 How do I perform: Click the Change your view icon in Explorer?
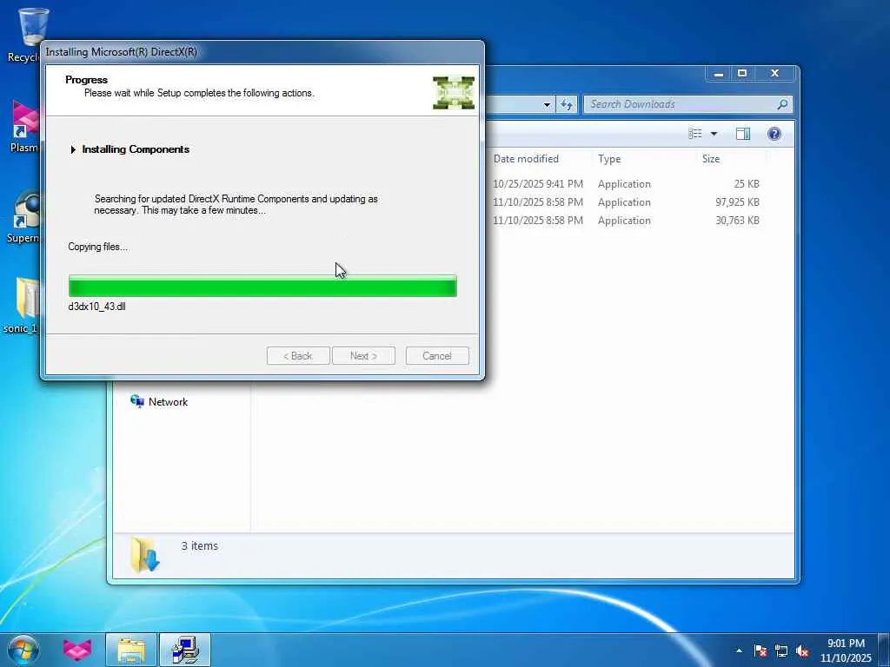tap(695, 133)
